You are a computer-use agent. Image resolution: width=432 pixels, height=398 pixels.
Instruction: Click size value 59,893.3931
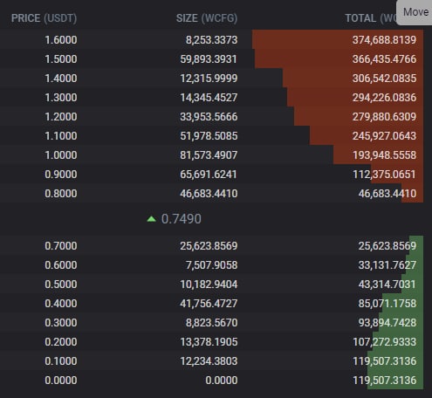coord(209,59)
